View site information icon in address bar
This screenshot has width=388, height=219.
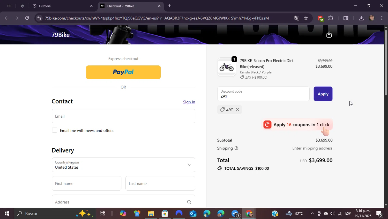coord(39,18)
